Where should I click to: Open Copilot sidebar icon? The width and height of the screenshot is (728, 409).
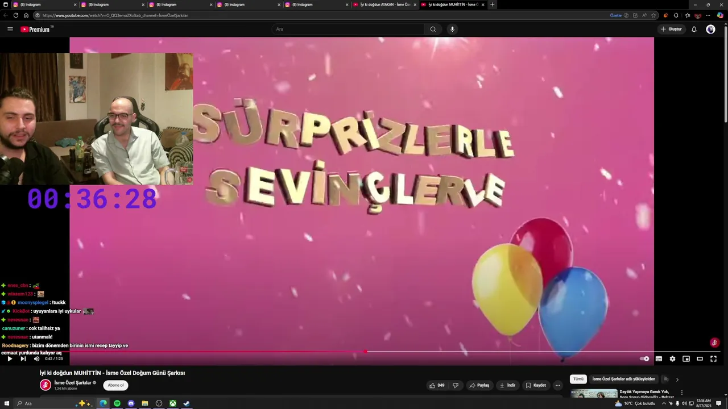[720, 15]
